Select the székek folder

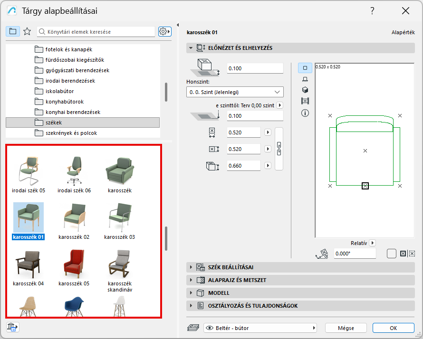(x=83, y=122)
